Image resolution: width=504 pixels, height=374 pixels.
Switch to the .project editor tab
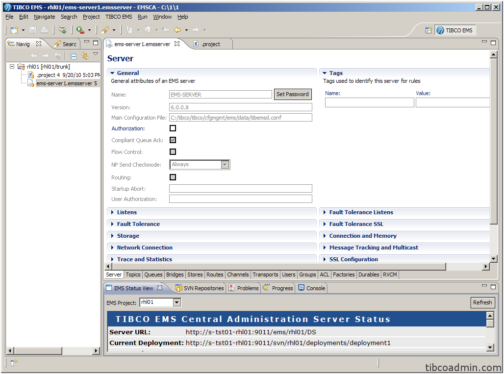207,44
